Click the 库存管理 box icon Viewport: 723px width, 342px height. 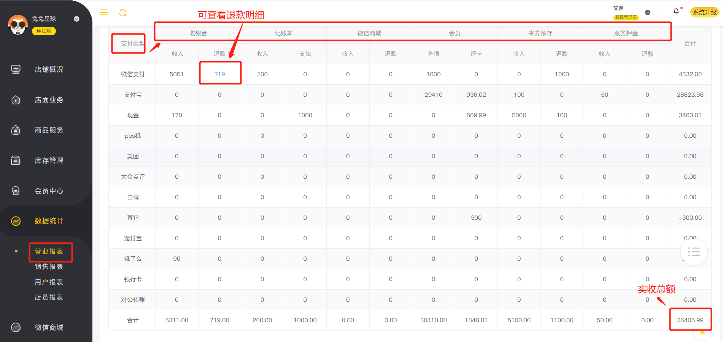16,161
